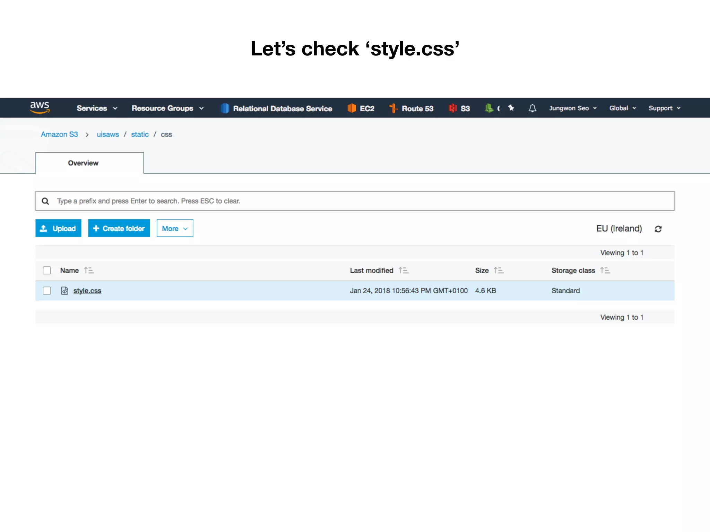The height and width of the screenshot is (532, 710).
Task: Click the '4.6 KB' size cell
Action: pyautogui.click(x=485, y=291)
